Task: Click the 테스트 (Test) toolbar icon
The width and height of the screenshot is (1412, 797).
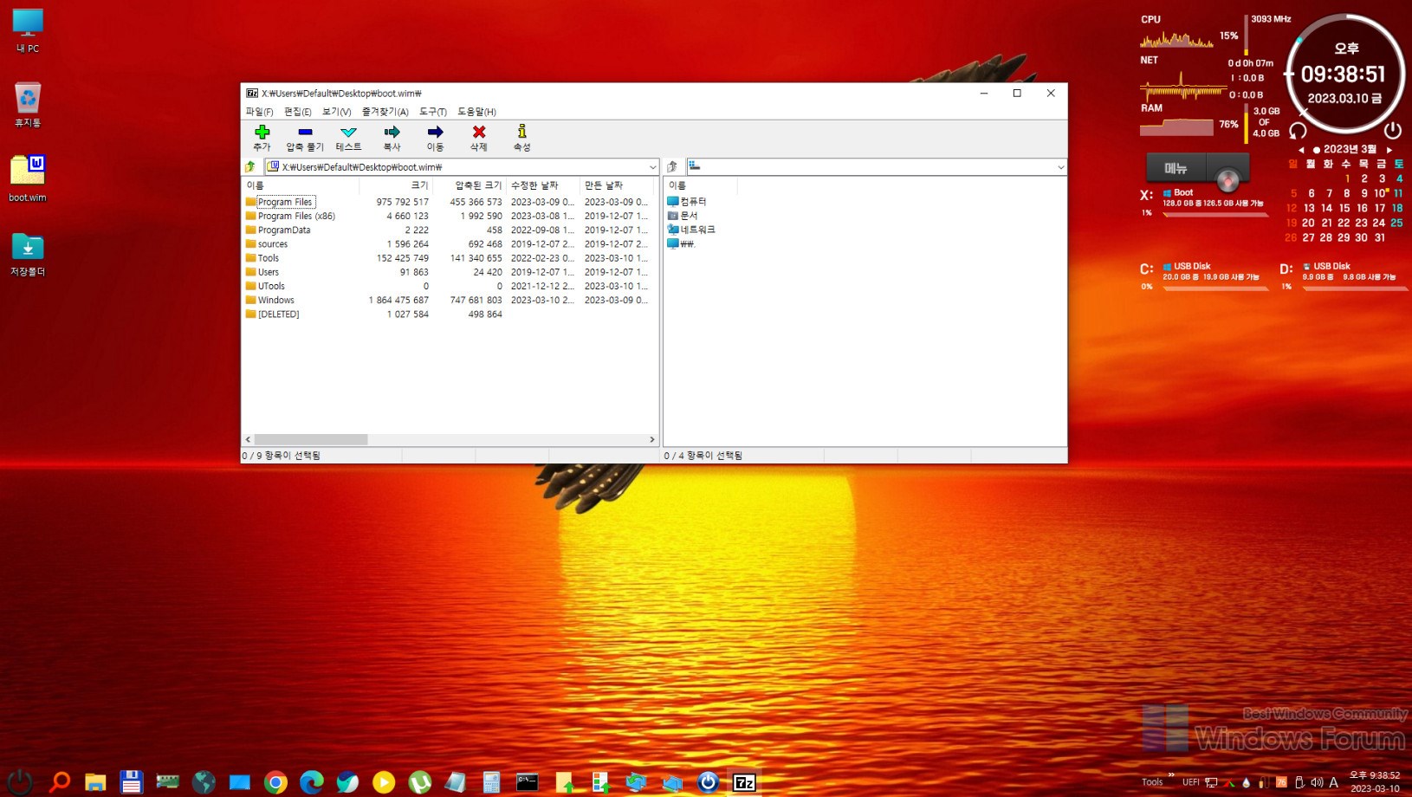Action: pos(348,132)
